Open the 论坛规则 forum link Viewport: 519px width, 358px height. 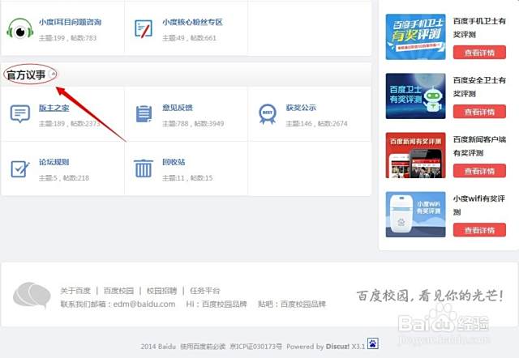(x=54, y=162)
